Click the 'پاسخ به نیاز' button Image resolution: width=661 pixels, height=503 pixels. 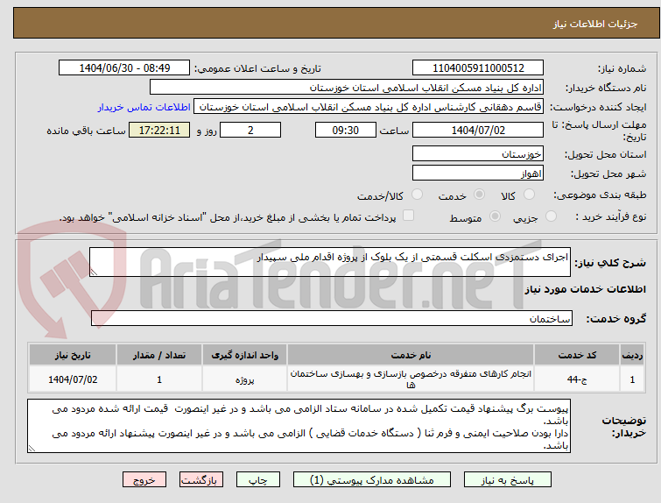coord(508,480)
